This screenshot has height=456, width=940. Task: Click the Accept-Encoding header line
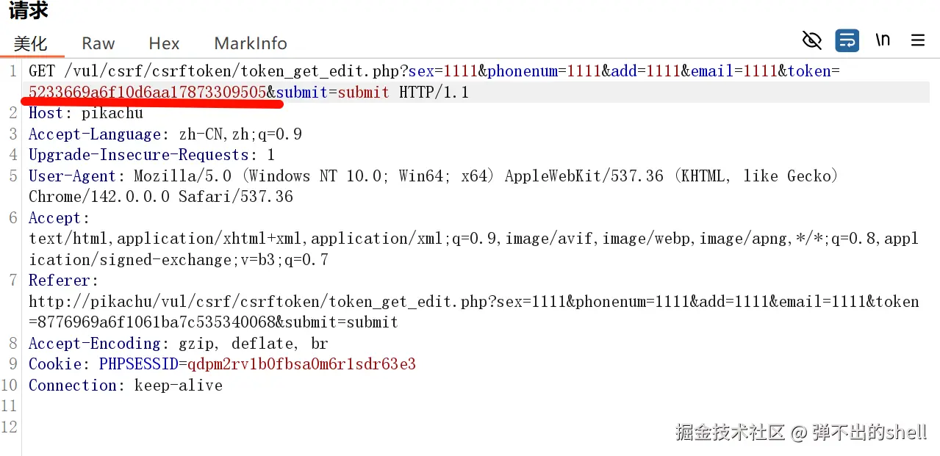[x=178, y=344]
